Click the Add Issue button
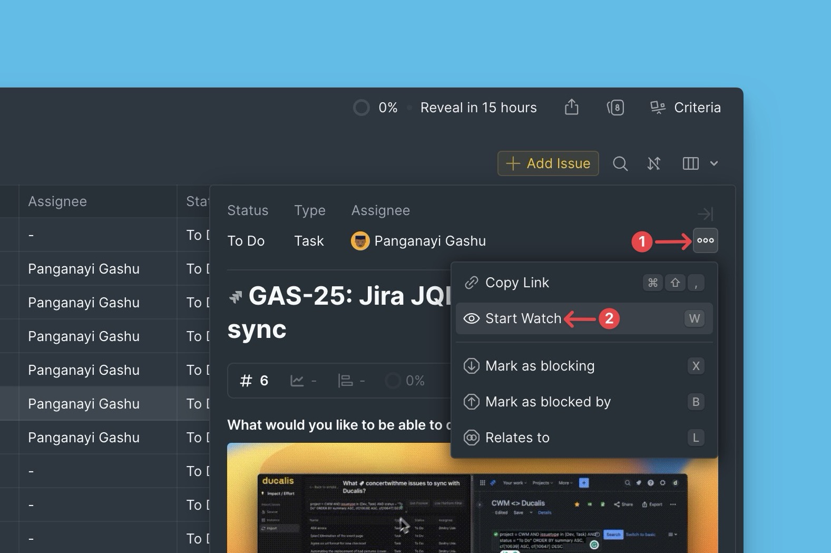This screenshot has width=831, height=553. (548, 163)
